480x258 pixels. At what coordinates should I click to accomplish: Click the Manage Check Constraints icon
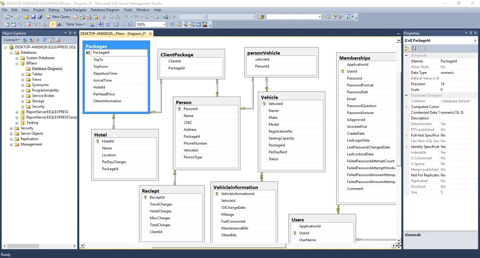tap(198, 24)
